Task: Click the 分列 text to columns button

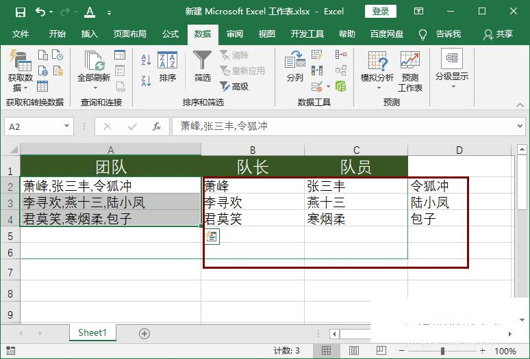Action: tap(295, 66)
